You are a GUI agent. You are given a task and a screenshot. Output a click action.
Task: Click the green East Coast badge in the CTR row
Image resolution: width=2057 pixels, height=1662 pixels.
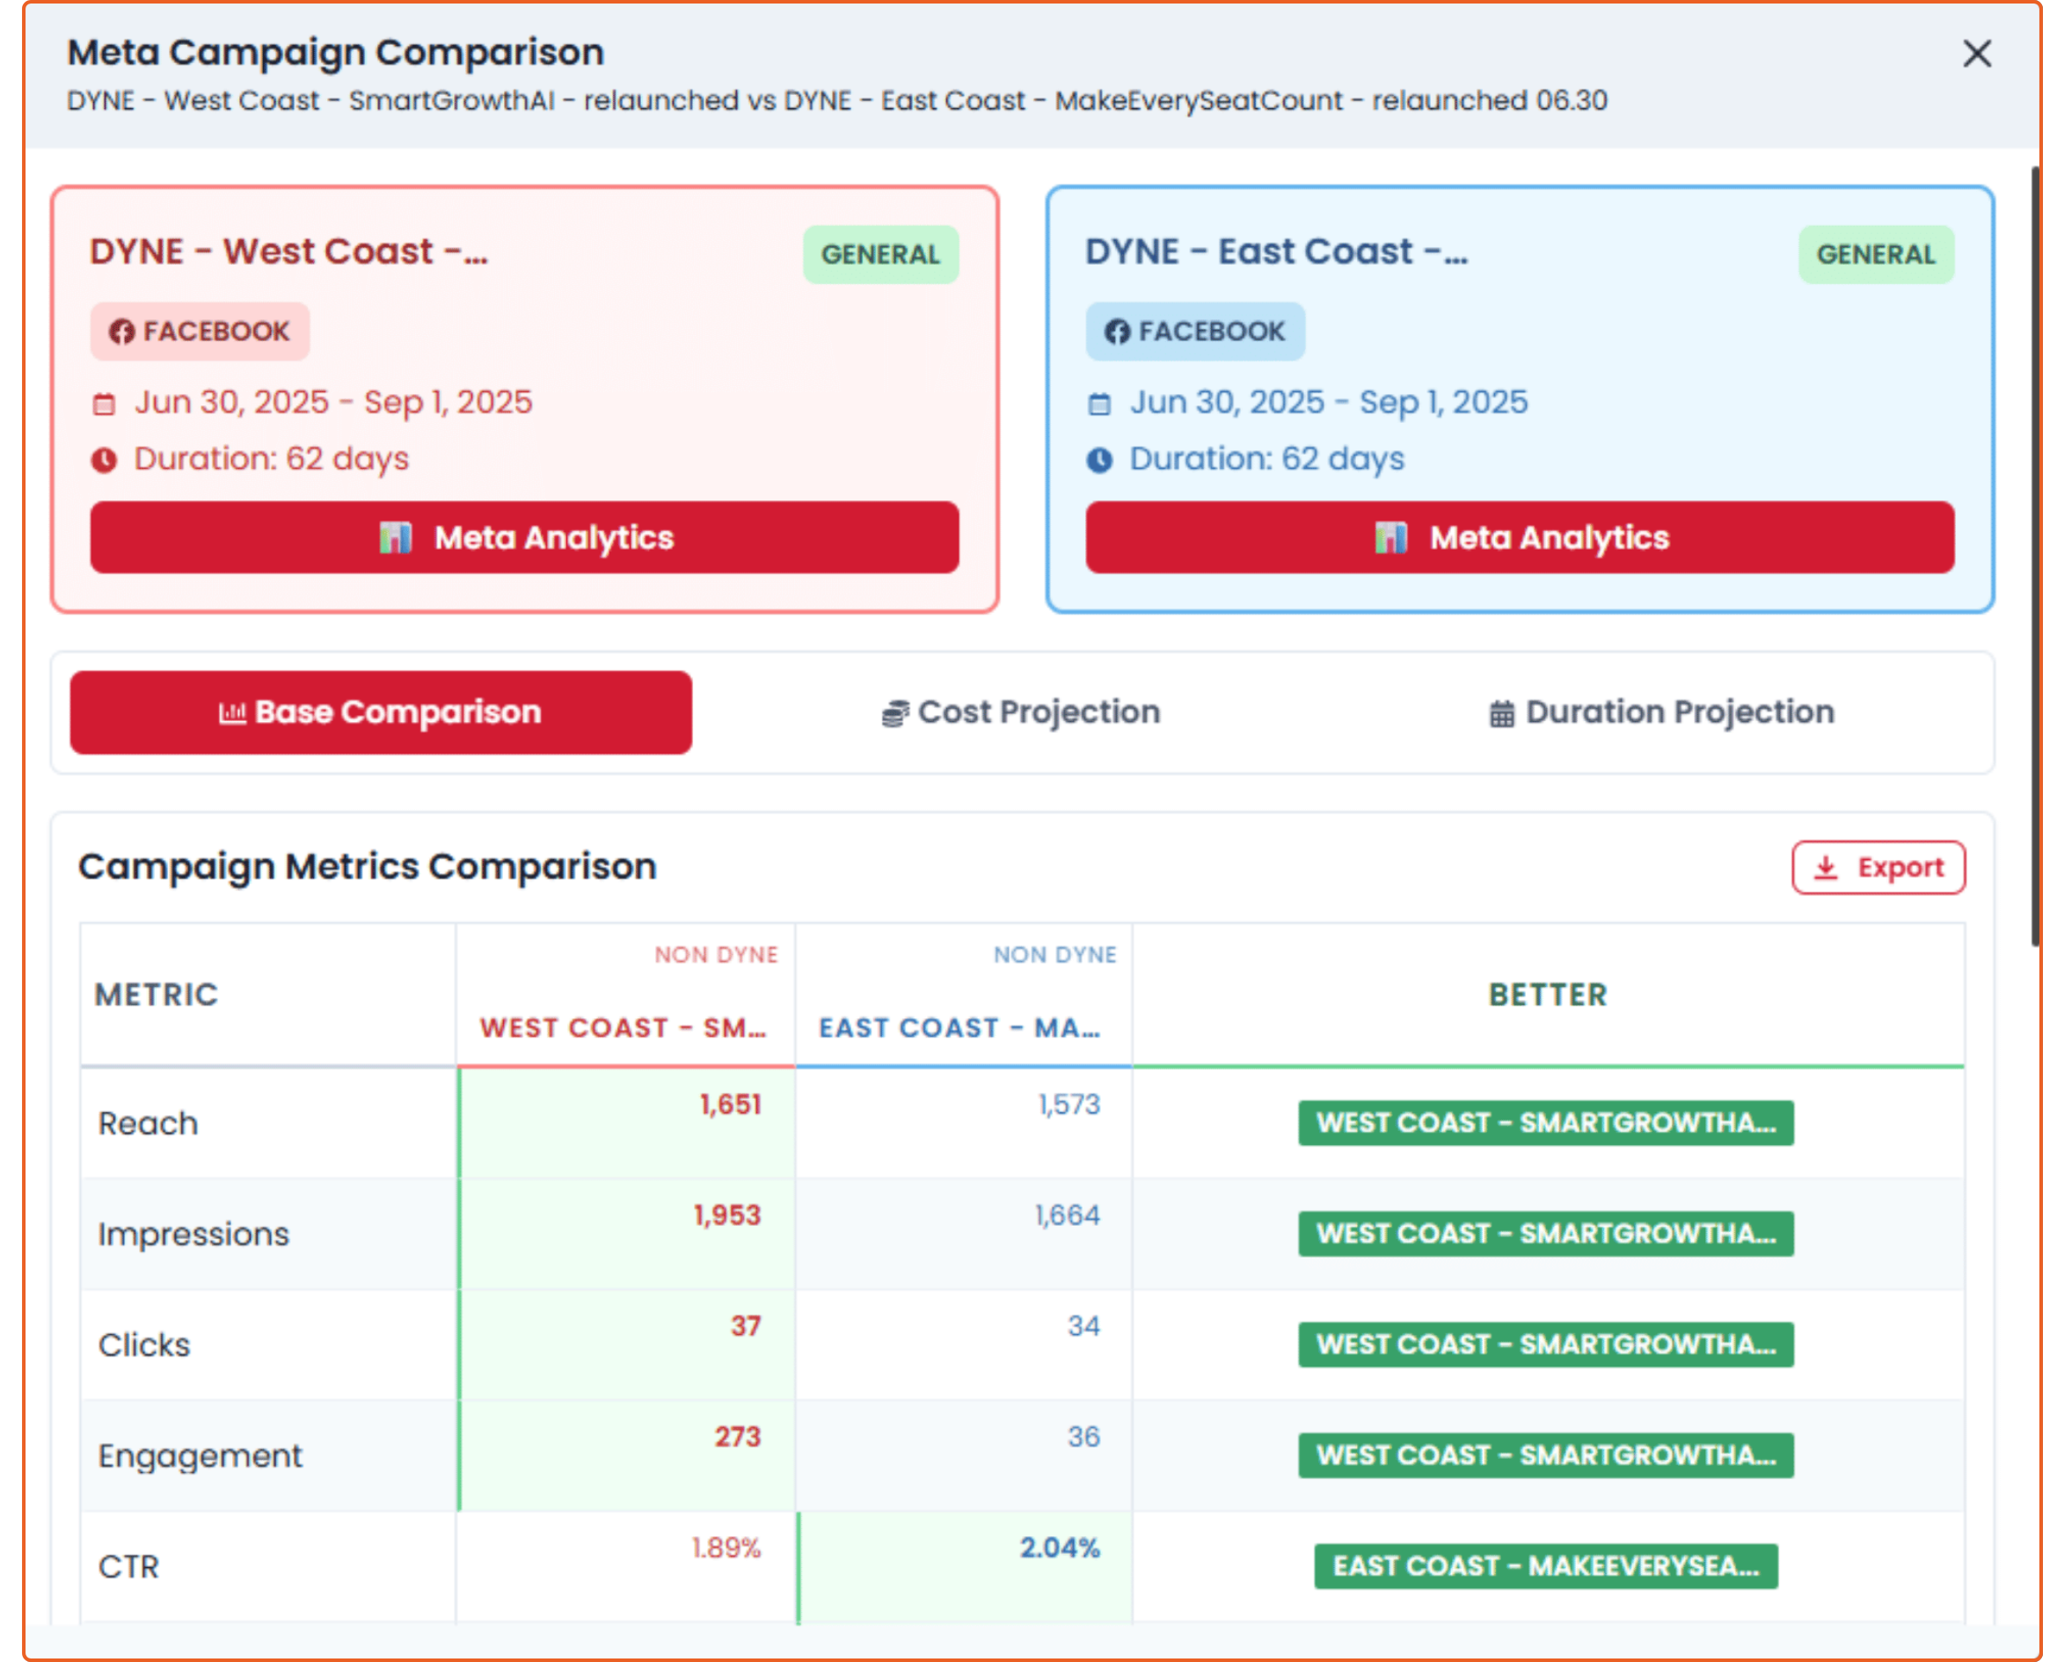pos(1545,1566)
